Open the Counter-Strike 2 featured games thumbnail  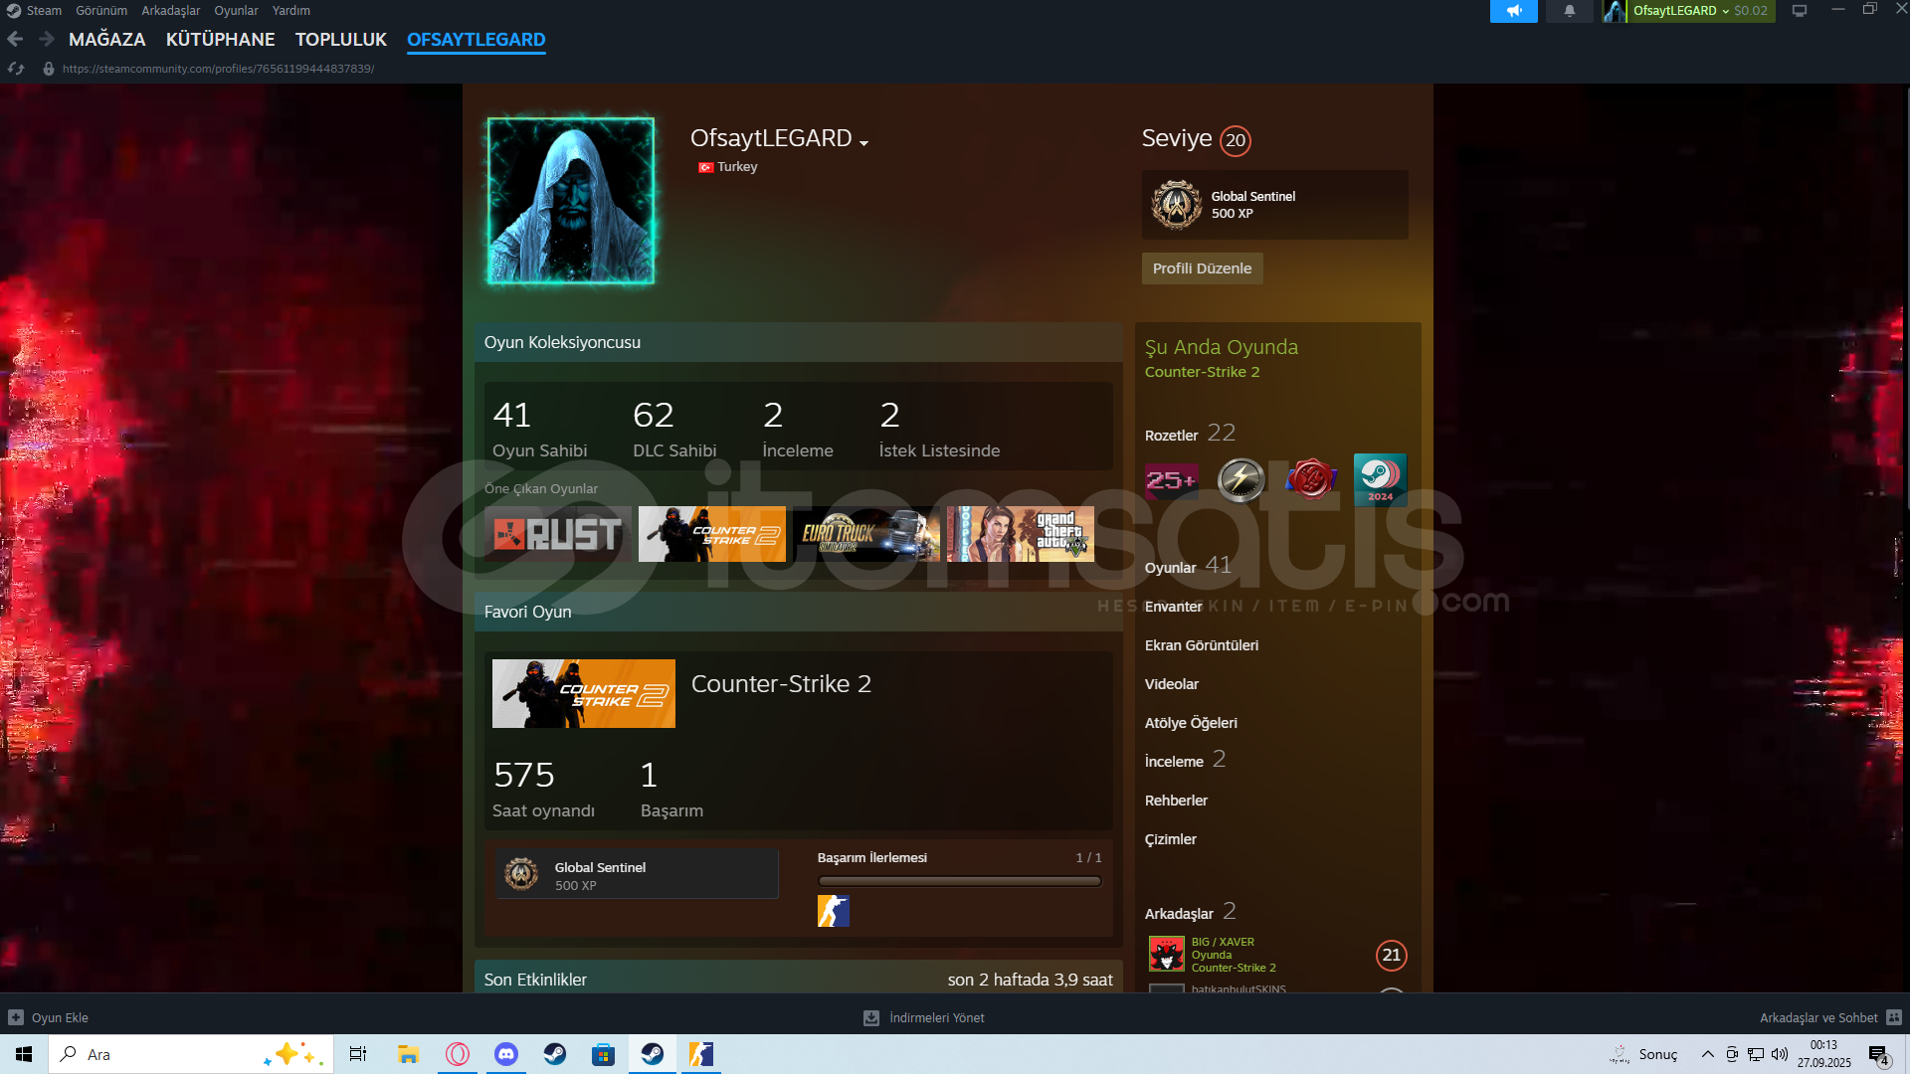click(711, 534)
